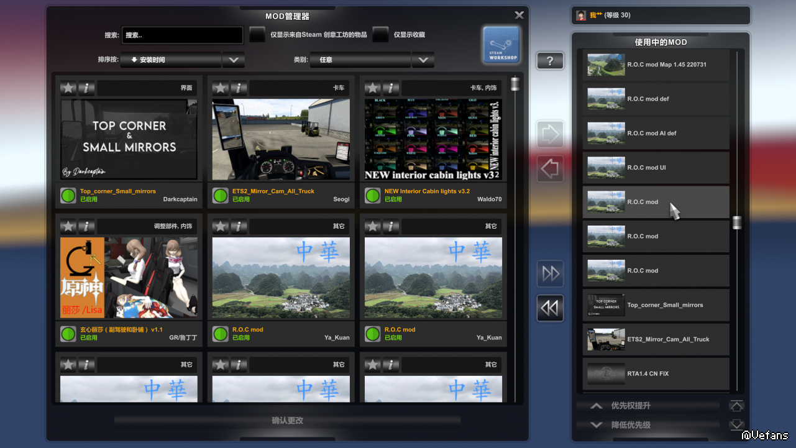
Task: Click the 调整部件, 内饰 category label
Action: pyautogui.click(x=173, y=226)
